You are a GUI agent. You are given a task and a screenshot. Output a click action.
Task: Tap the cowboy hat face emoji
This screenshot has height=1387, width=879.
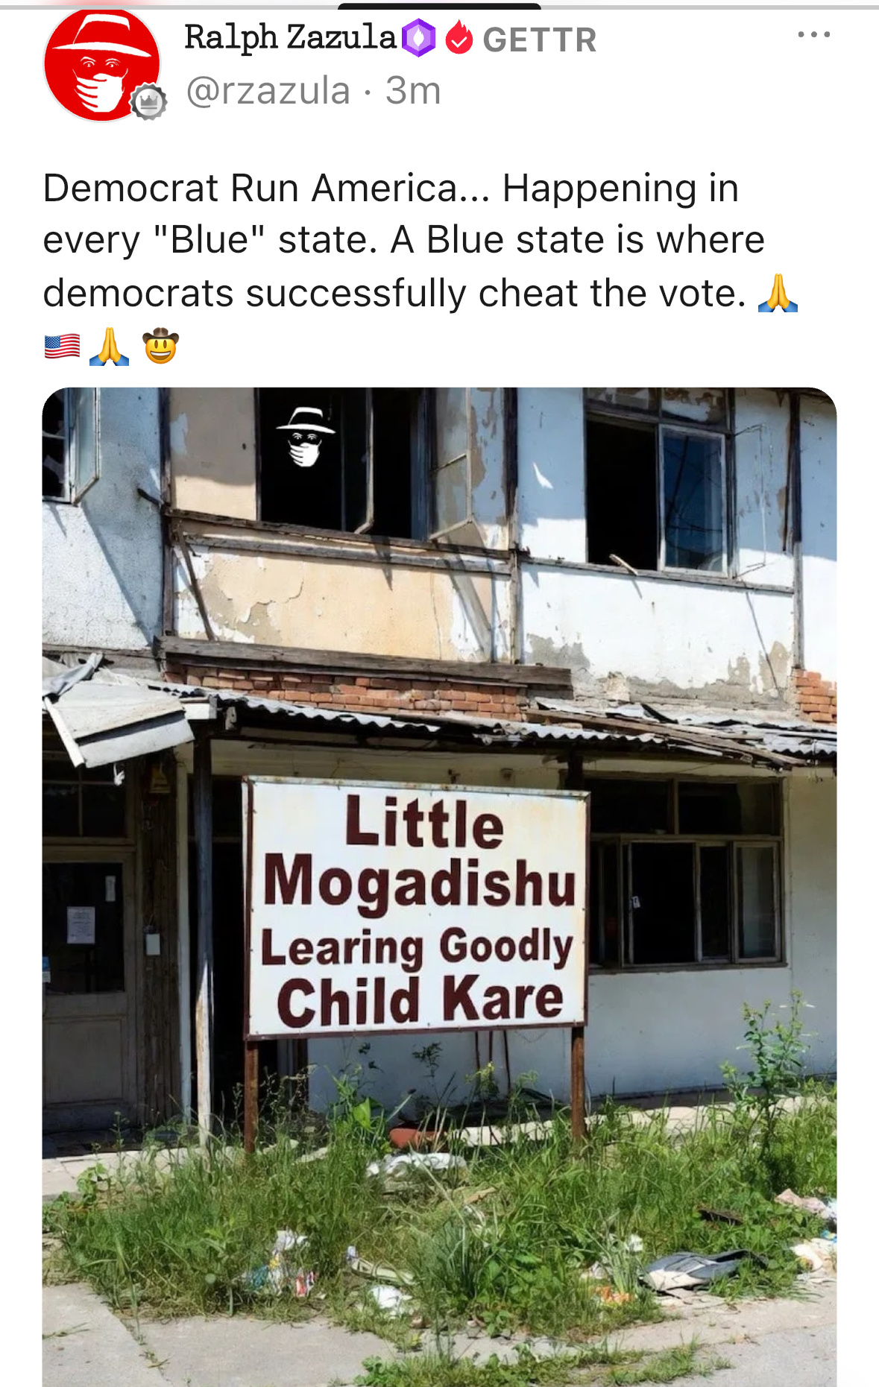[161, 346]
